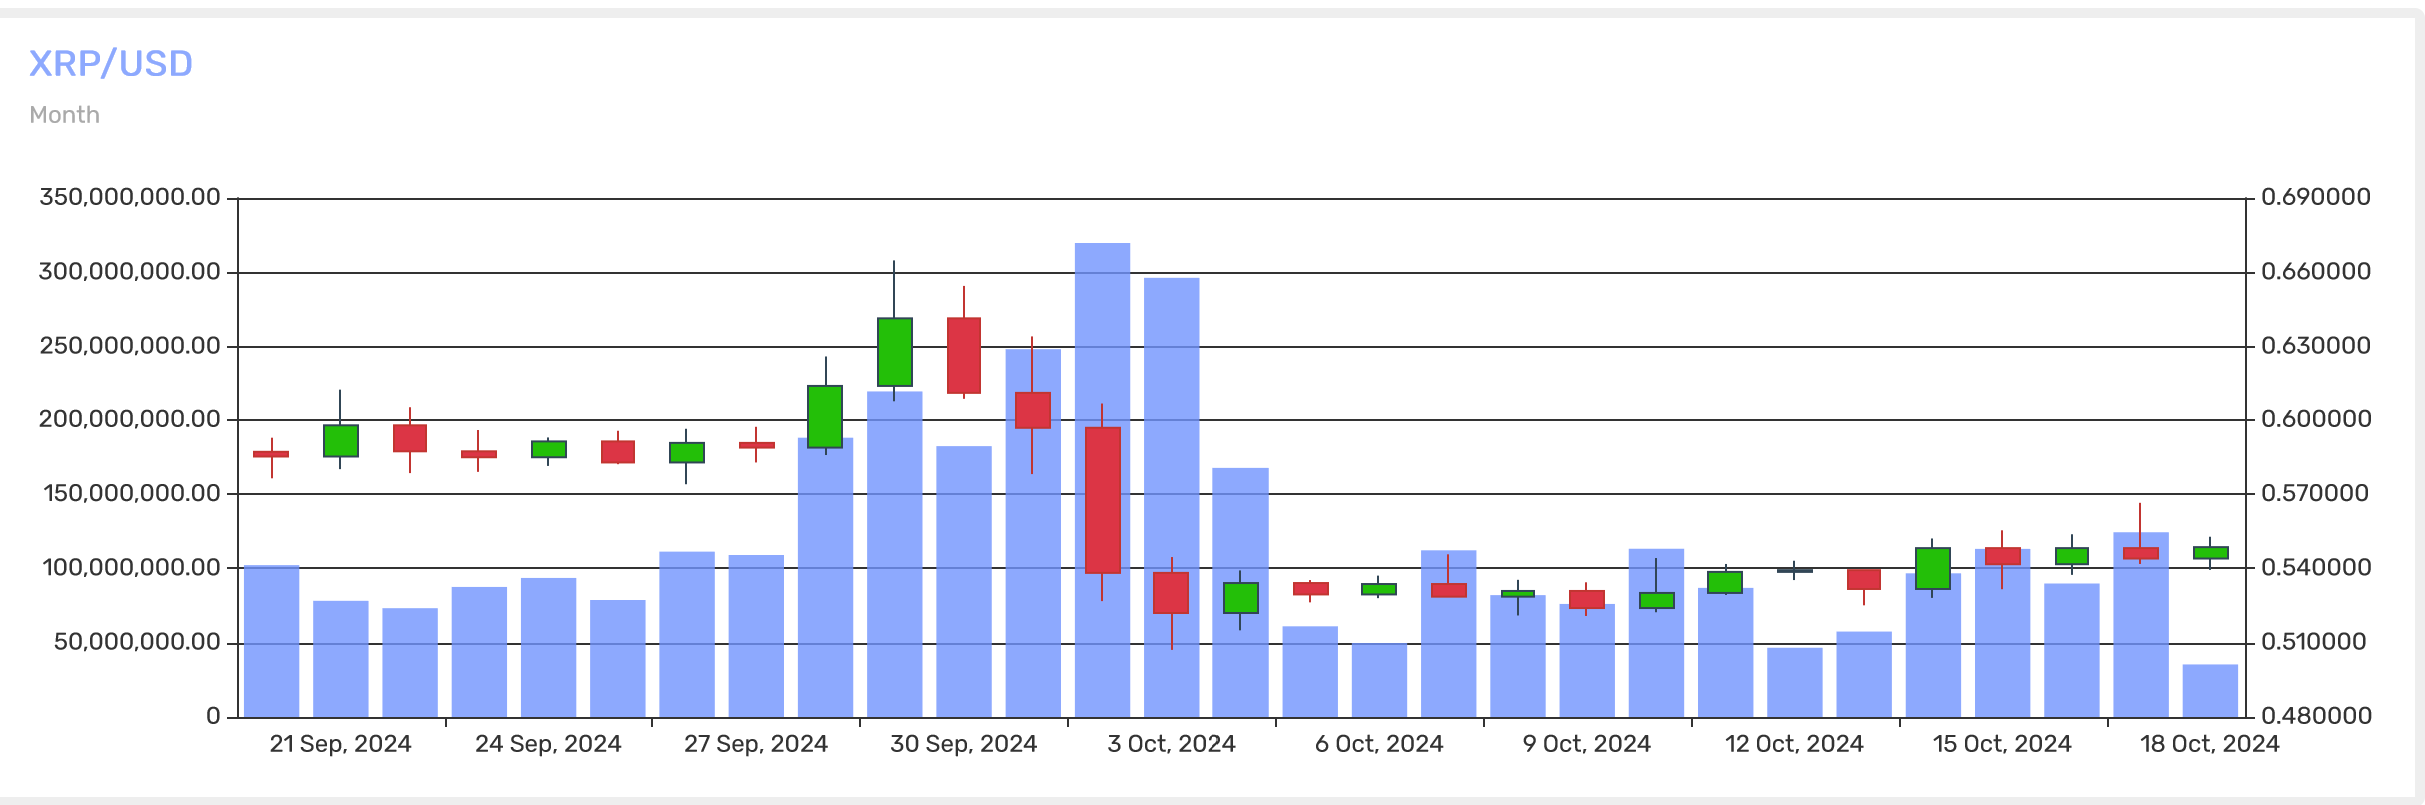Click the 0.690000 price axis label

point(2316,197)
